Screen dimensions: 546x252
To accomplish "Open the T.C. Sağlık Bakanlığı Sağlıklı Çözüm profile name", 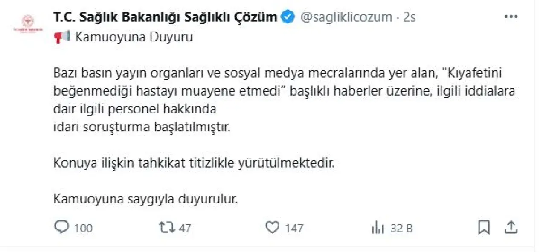I will 166,17.
